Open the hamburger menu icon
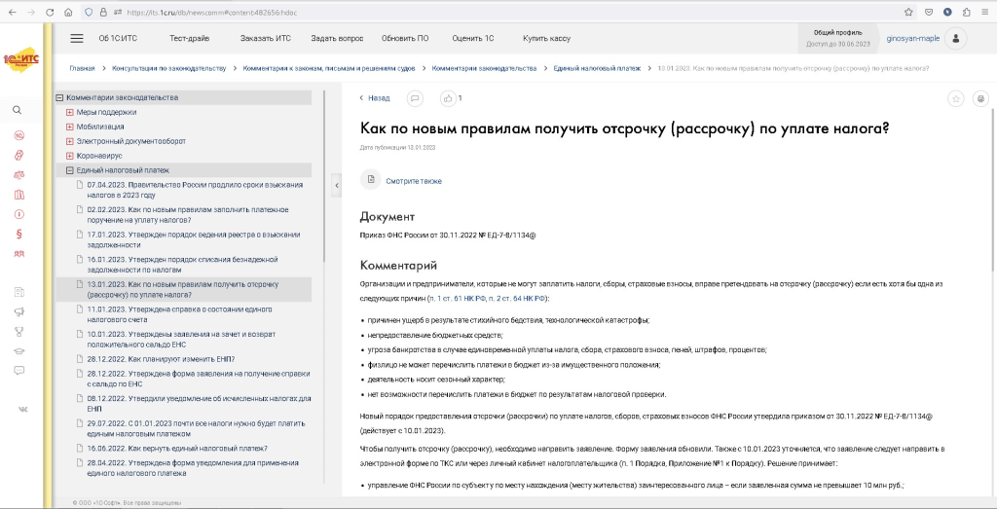The image size is (997, 509). [x=77, y=38]
